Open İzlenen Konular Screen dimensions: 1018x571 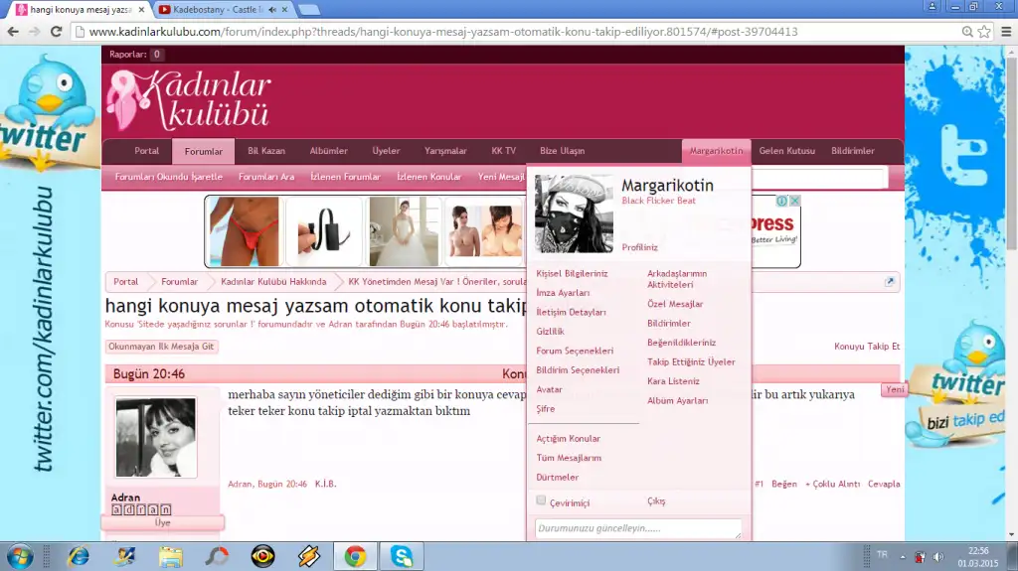pos(429,177)
